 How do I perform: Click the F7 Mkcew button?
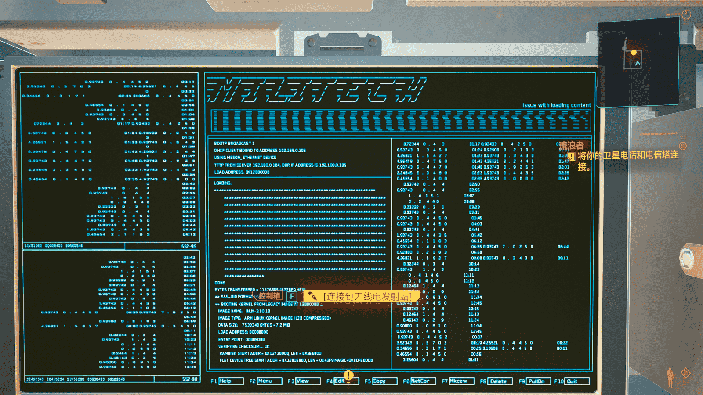click(x=461, y=381)
